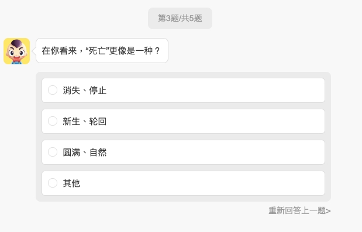The width and height of the screenshot is (362, 232).
Task: Click the quoted word 死亡 in question
Action: [x=97, y=50]
